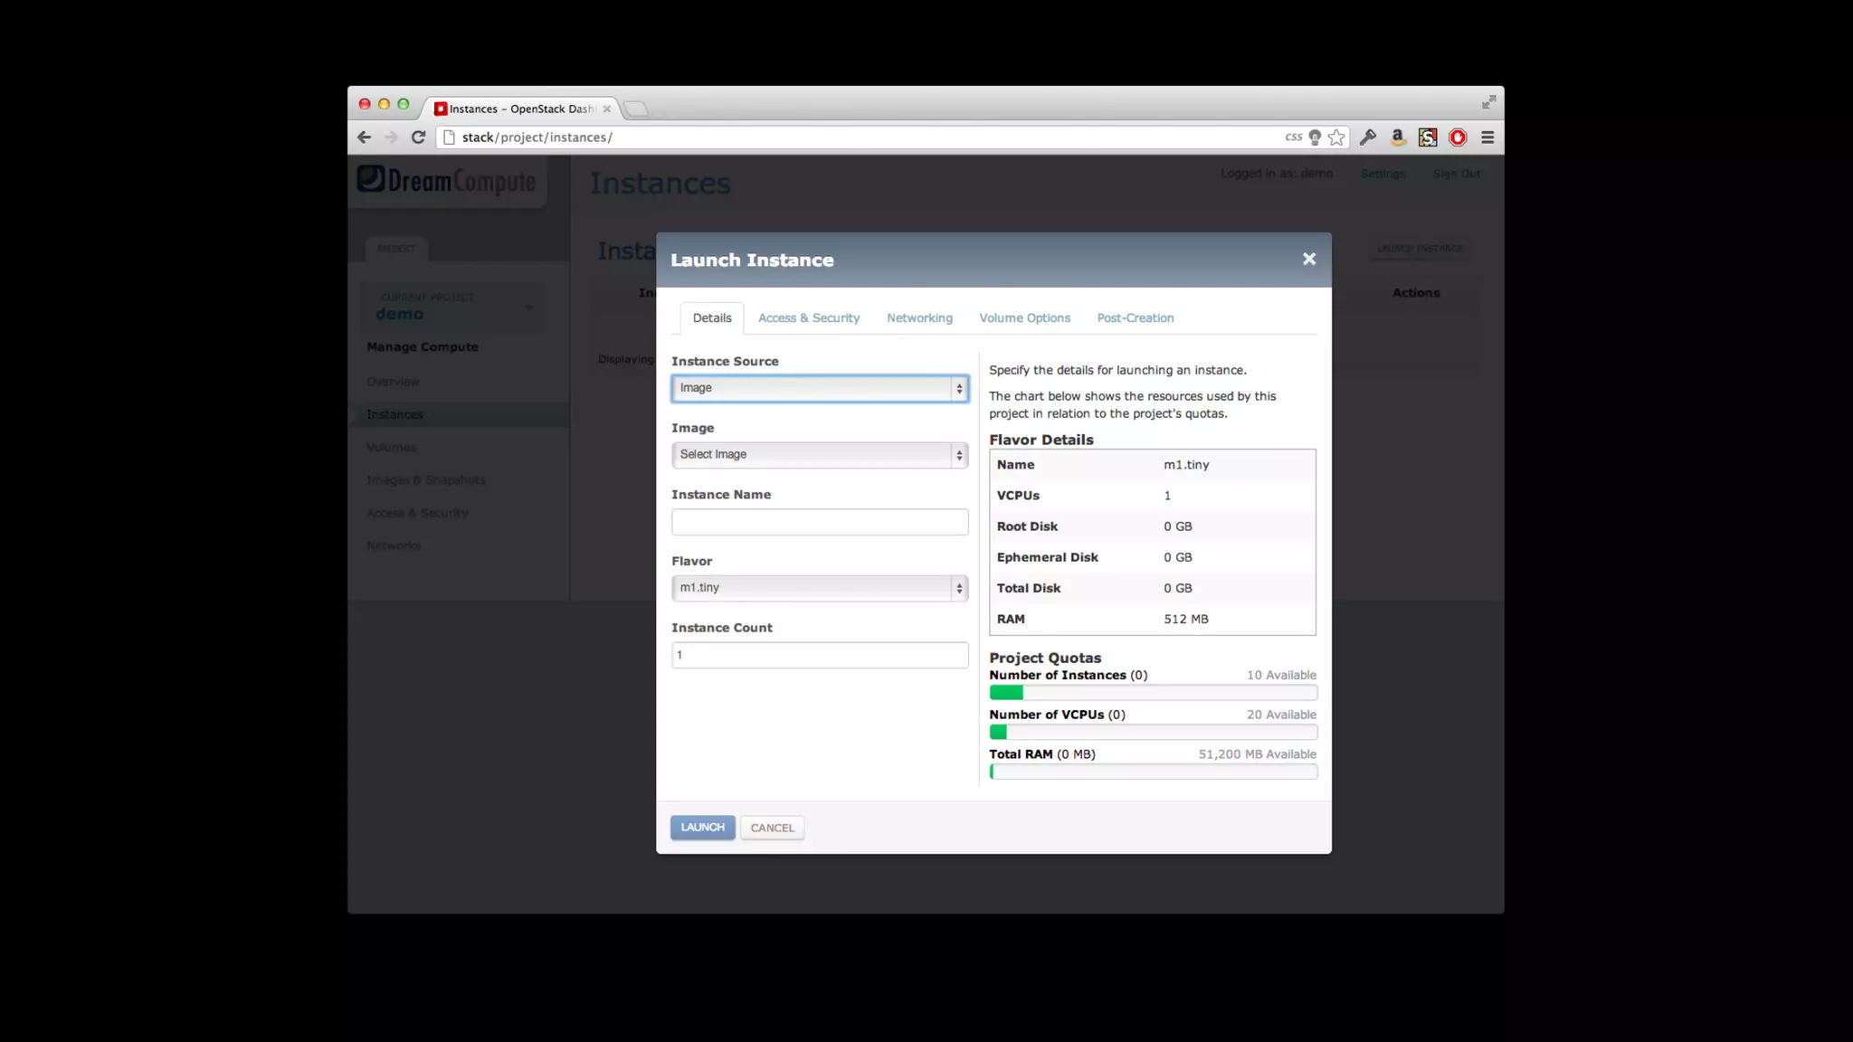
Task: Click the Number of Instances quota bar
Action: tap(1153, 693)
